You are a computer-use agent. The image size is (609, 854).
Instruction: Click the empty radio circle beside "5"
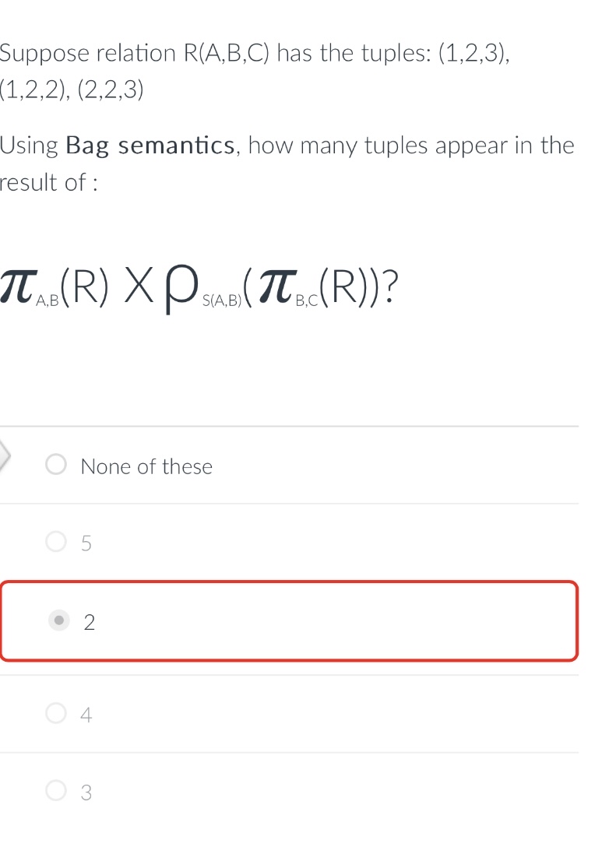pyautogui.click(x=55, y=542)
